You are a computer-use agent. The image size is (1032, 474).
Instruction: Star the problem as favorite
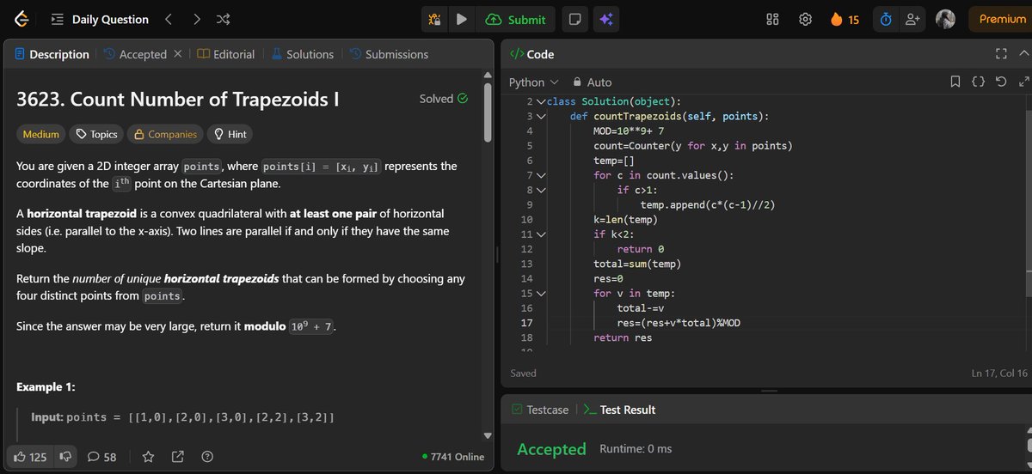(148, 457)
